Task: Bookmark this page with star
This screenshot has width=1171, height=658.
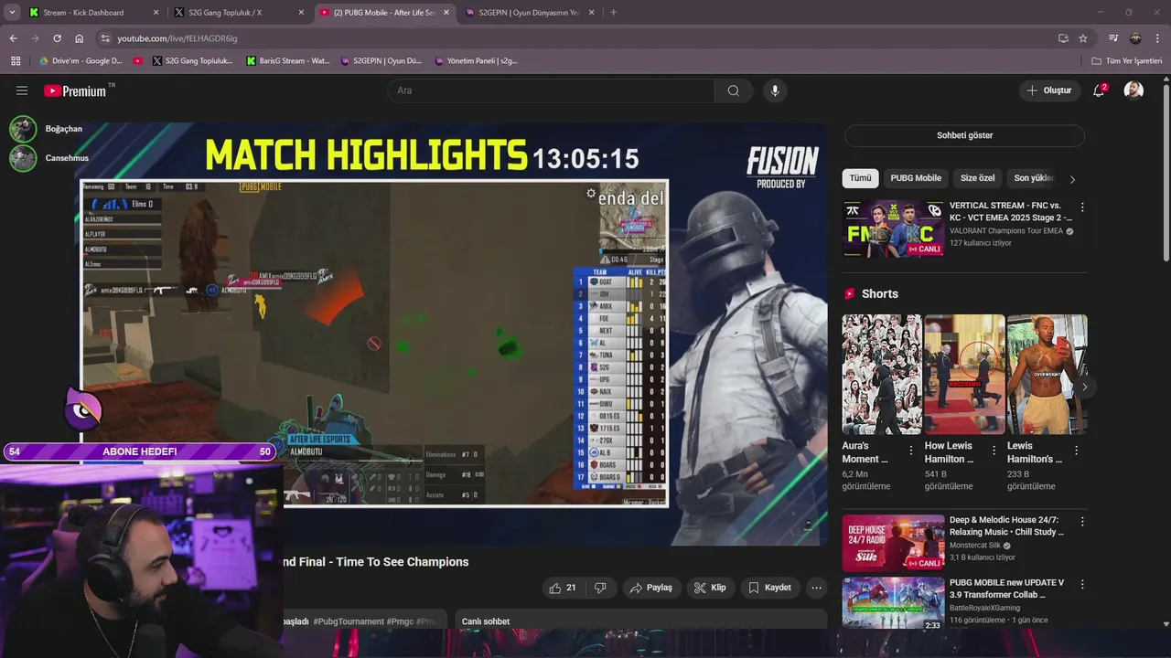Action: tap(1083, 38)
